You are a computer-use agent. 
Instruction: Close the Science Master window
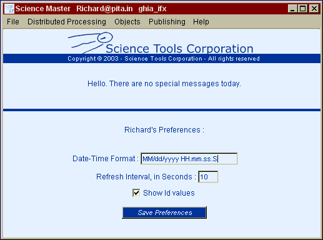[314, 9]
